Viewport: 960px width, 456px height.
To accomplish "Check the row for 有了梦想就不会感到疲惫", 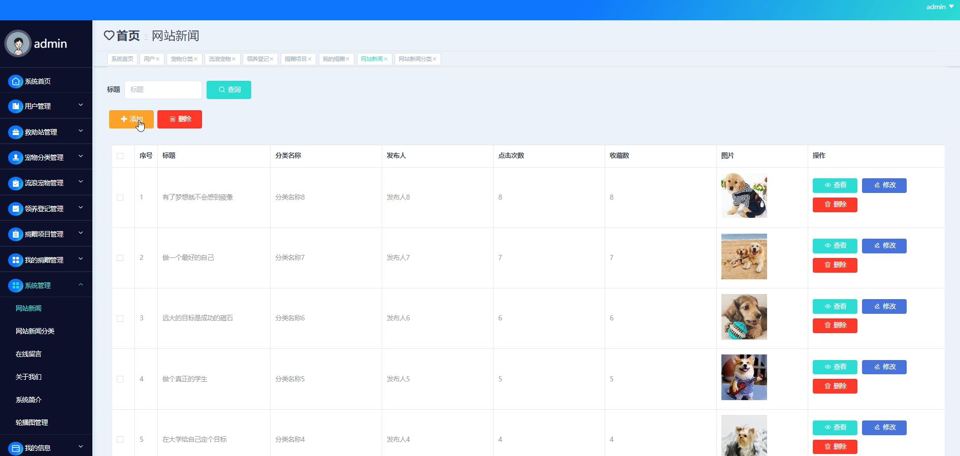I will (120, 198).
